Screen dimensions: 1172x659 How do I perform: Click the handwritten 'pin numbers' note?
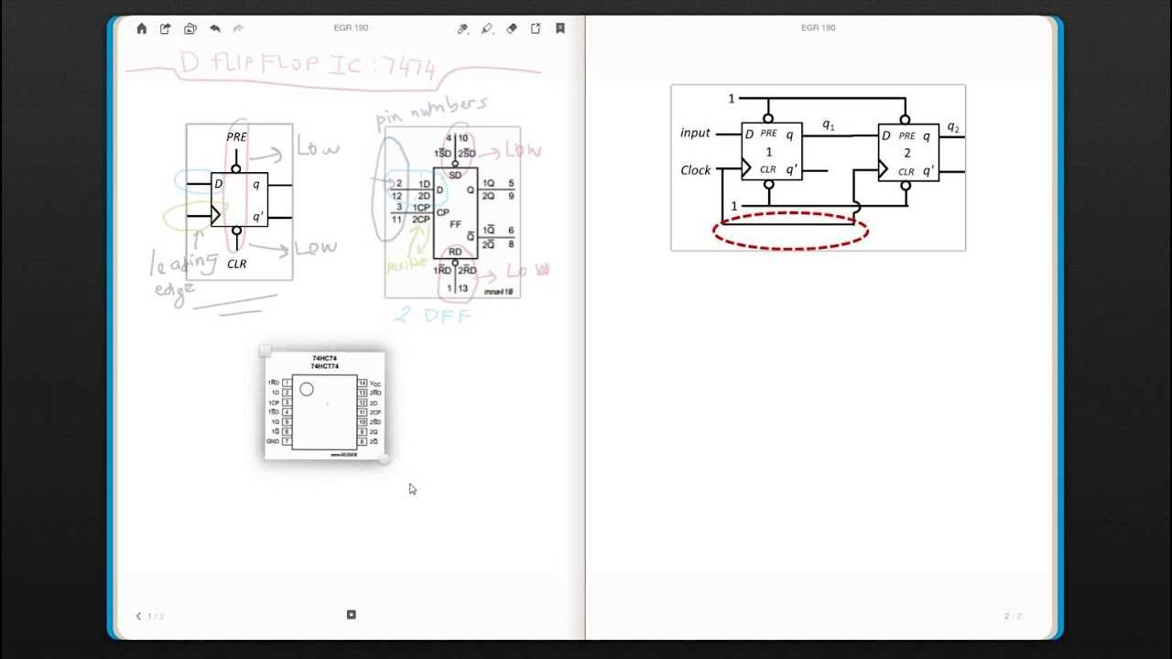[431, 113]
